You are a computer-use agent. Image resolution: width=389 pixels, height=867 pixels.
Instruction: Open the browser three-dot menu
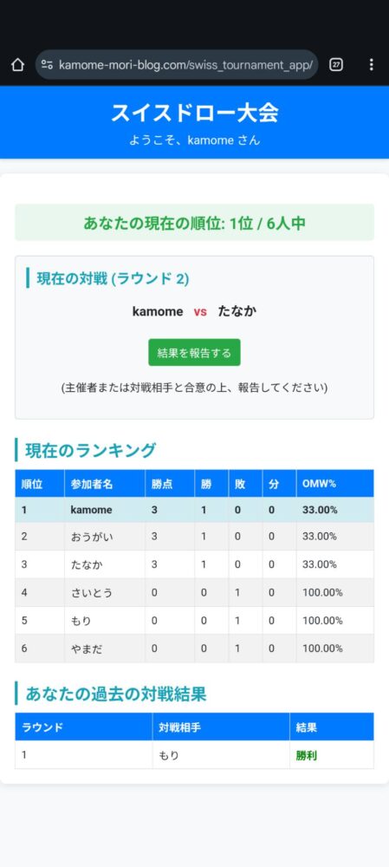click(371, 65)
